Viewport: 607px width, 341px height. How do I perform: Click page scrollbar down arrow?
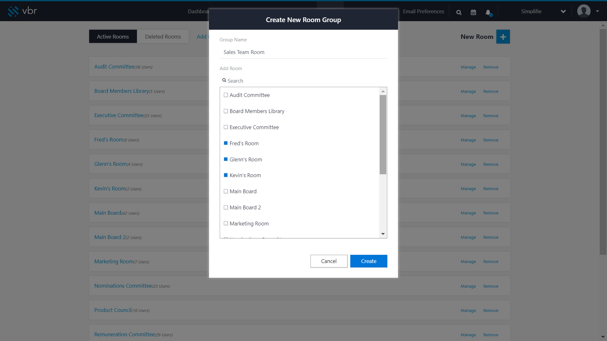pos(603,337)
